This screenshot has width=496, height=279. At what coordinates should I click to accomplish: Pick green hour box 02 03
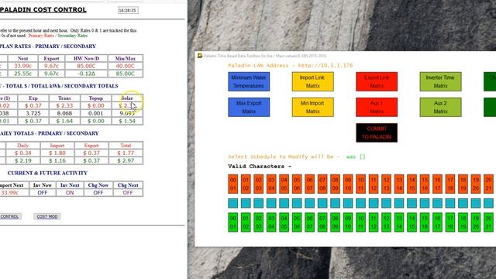point(258,222)
